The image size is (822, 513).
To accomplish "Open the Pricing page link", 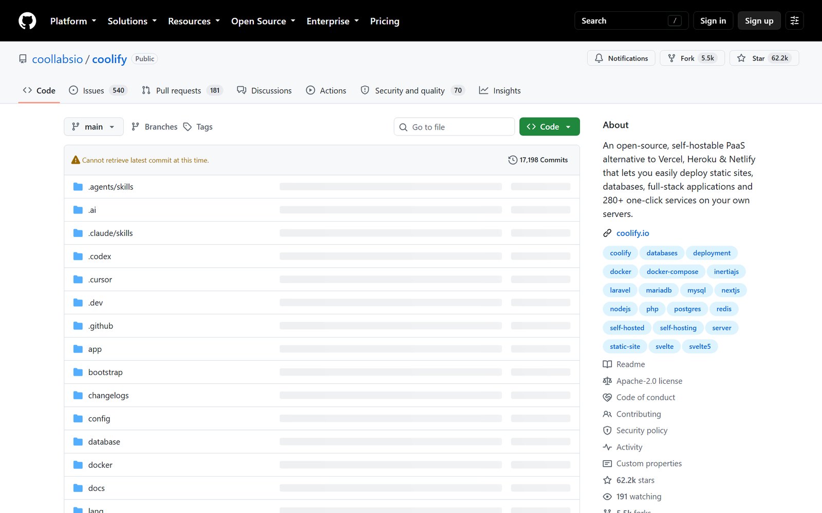I will (x=385, y=21).
